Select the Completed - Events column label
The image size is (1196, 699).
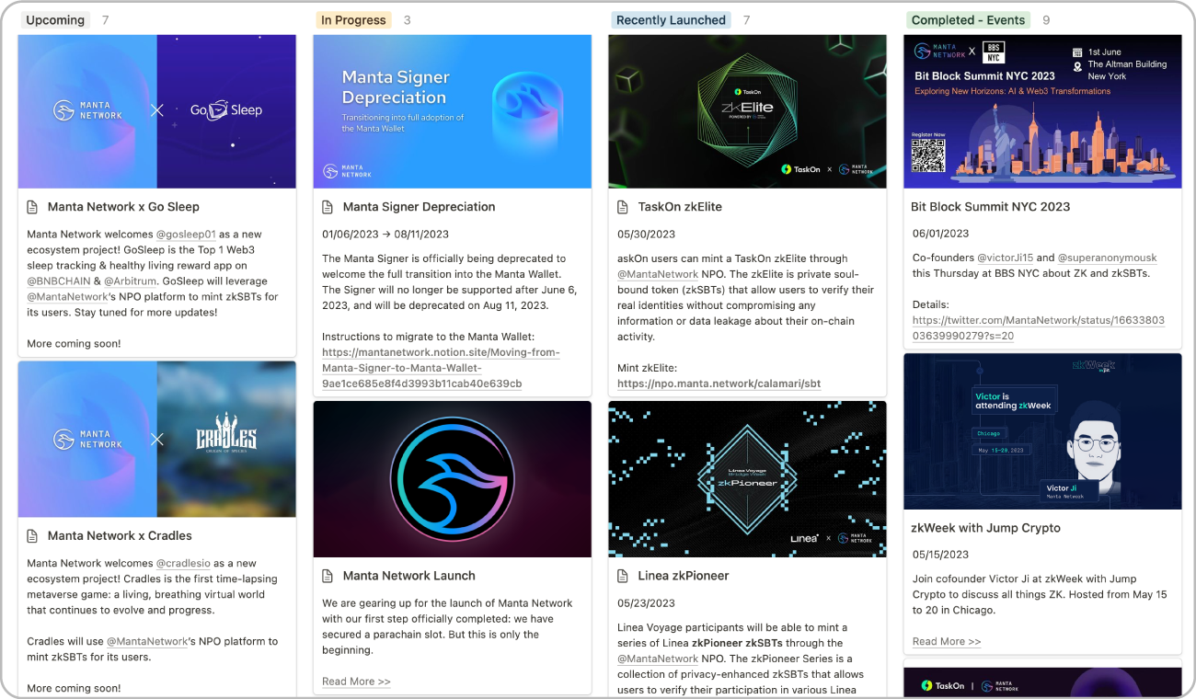[x=968, y=20]
